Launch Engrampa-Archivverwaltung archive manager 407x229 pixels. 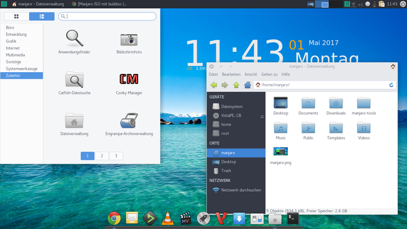coord(129,125)
